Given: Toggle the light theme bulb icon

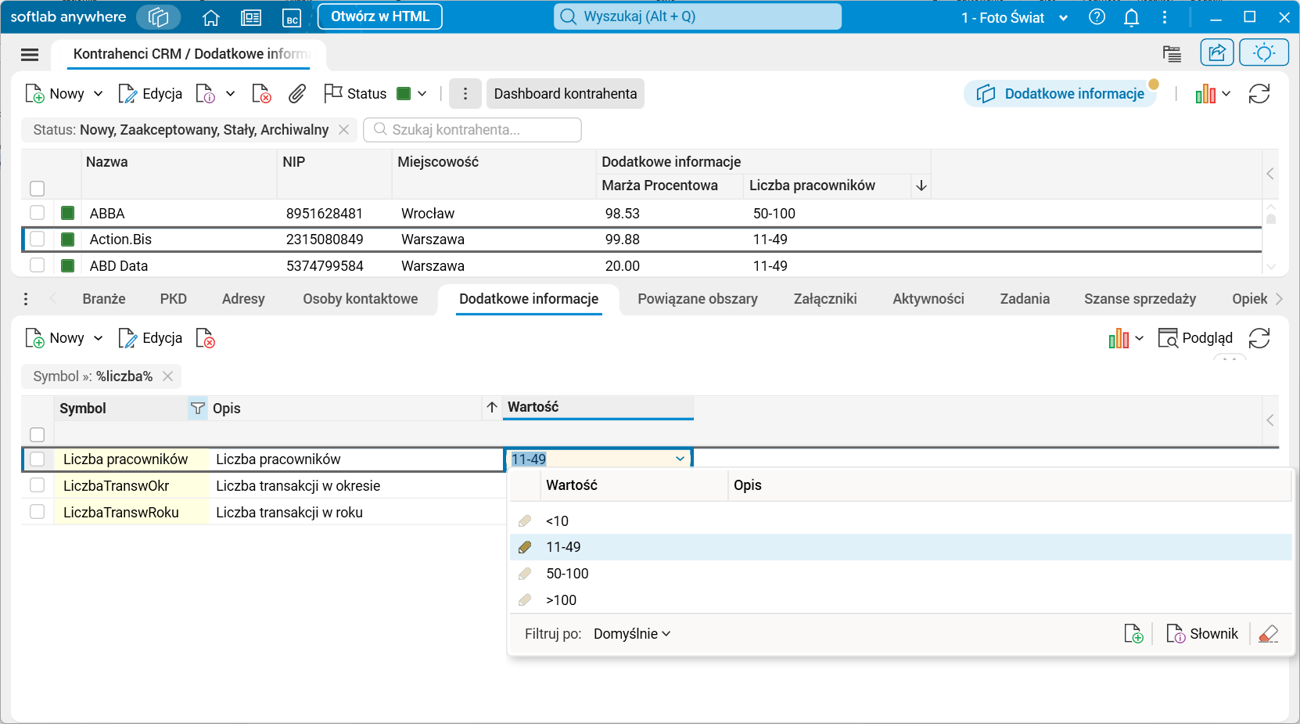Looking at the screenshot, I should click(1264, 52).
